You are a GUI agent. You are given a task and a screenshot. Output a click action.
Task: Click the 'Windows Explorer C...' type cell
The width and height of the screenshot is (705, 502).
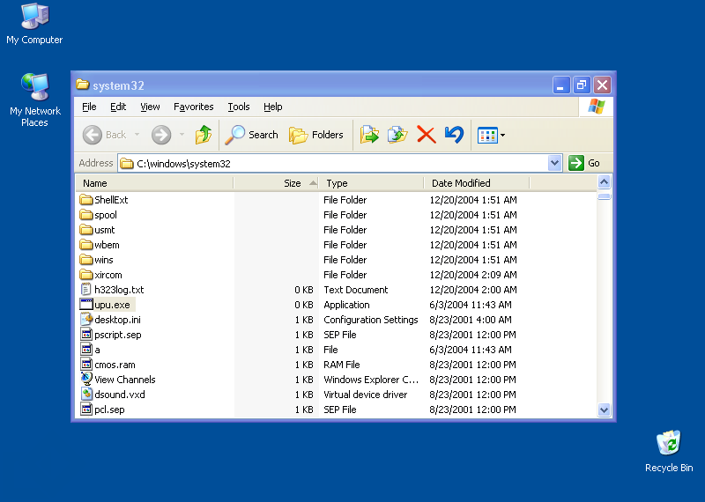pos(371,380)
